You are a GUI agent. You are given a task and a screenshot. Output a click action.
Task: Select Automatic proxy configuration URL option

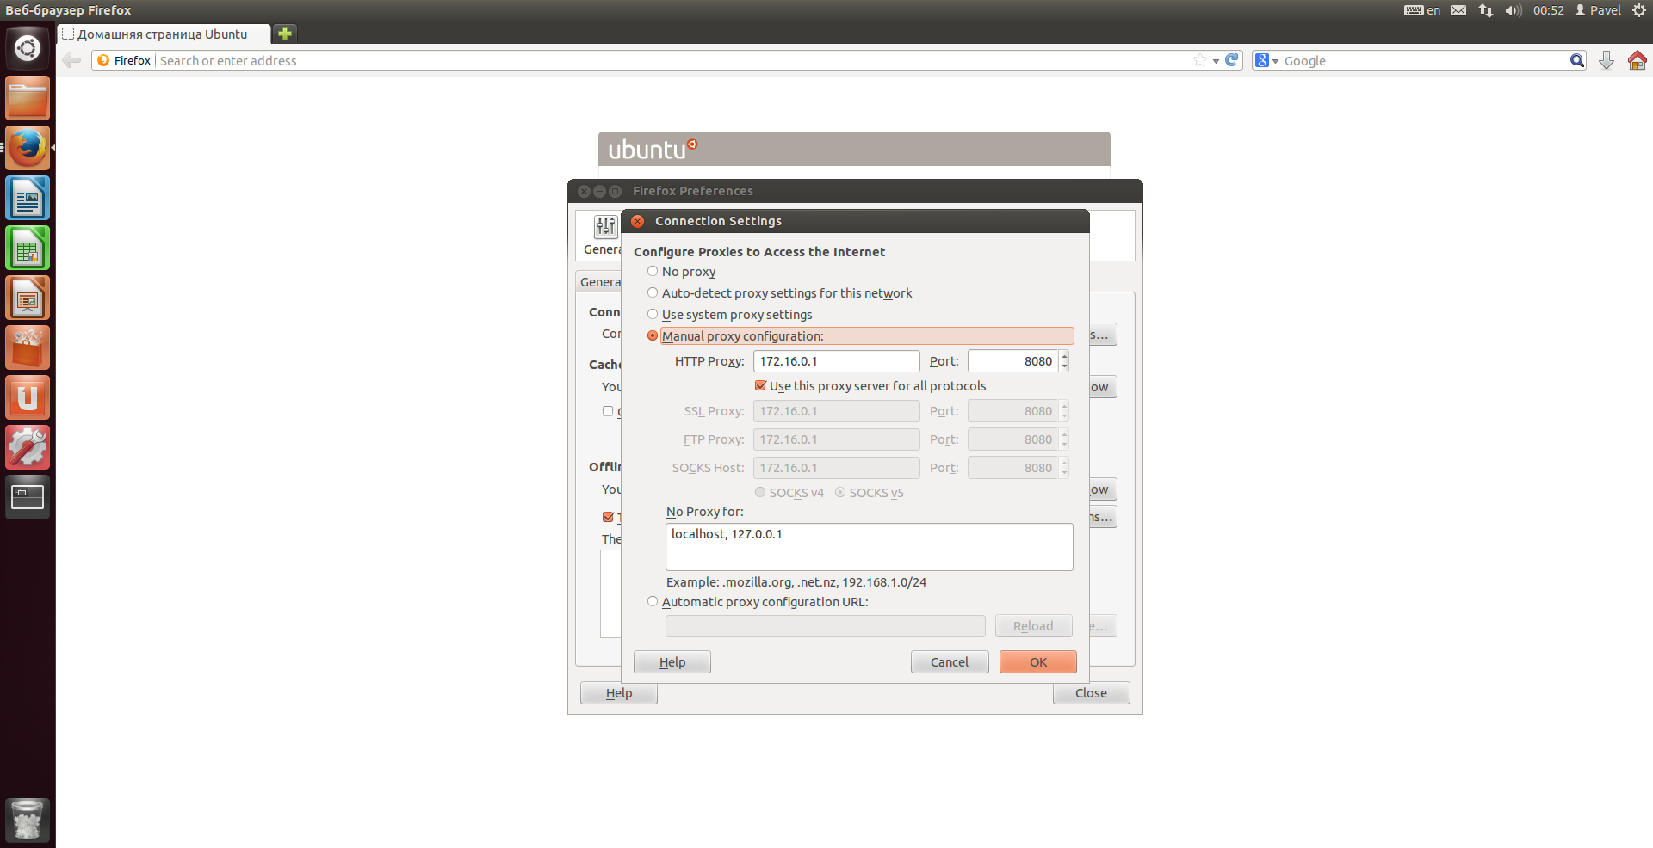coord(653,602)
